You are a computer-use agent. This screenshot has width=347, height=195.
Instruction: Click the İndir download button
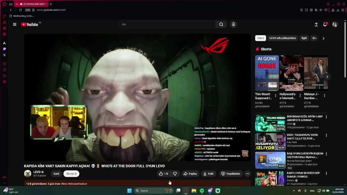pos(208,174)
